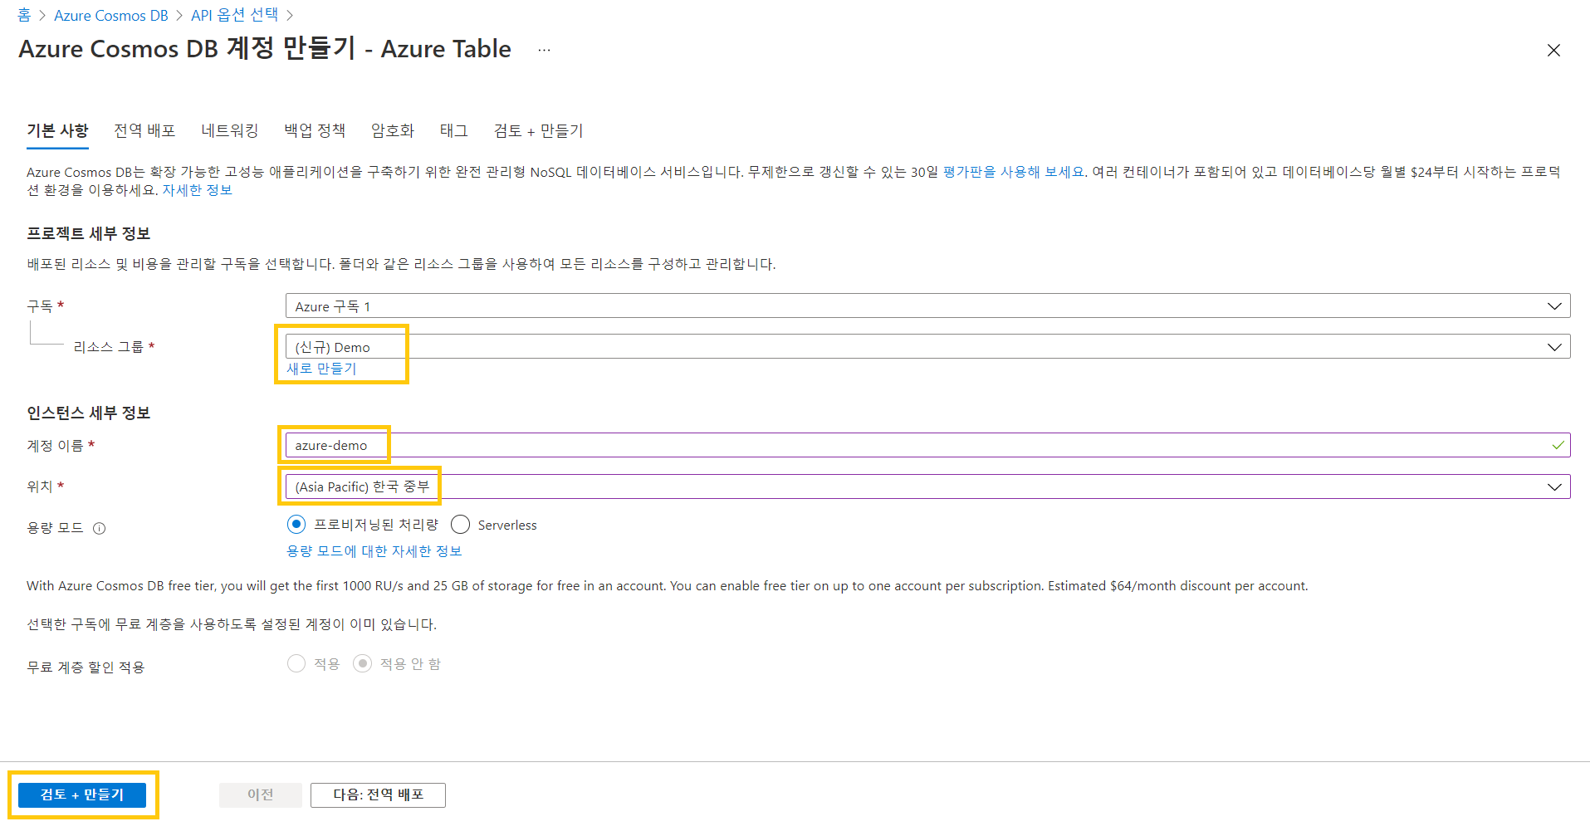This screenshot has width=1590, height=836.
Task: Open the 백업 정책 tab
Action: point(315,130)
